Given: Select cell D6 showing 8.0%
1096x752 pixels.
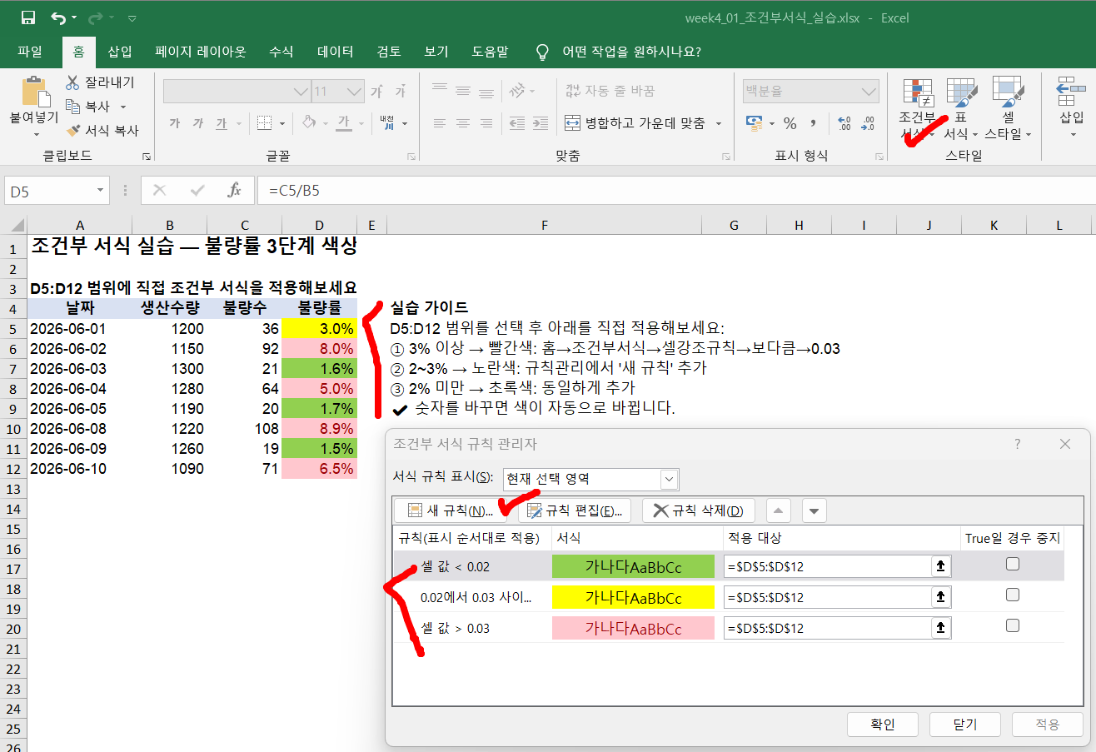Looking at the screenshot, I should (x=320, y=348).
